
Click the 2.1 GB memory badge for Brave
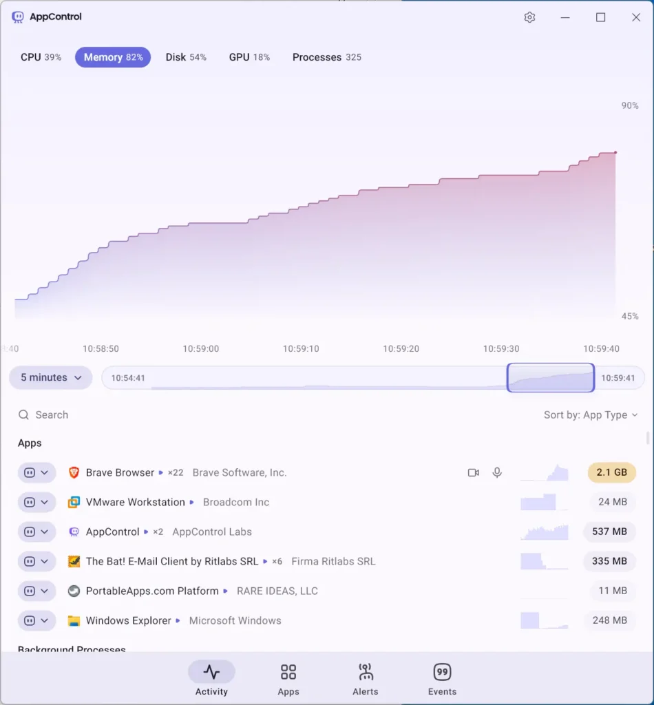point(611,472)
